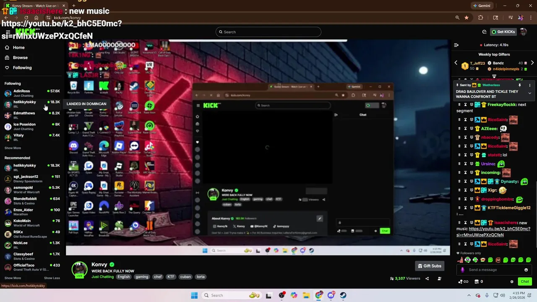Open the channel points icon
Image resolution: width=537 pixels, height=302 pixels.
click(463, 281)
